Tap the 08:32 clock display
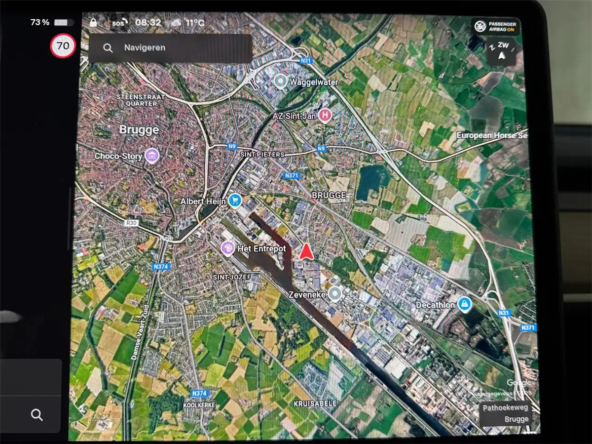592x444 pixels. coord(148,23)
